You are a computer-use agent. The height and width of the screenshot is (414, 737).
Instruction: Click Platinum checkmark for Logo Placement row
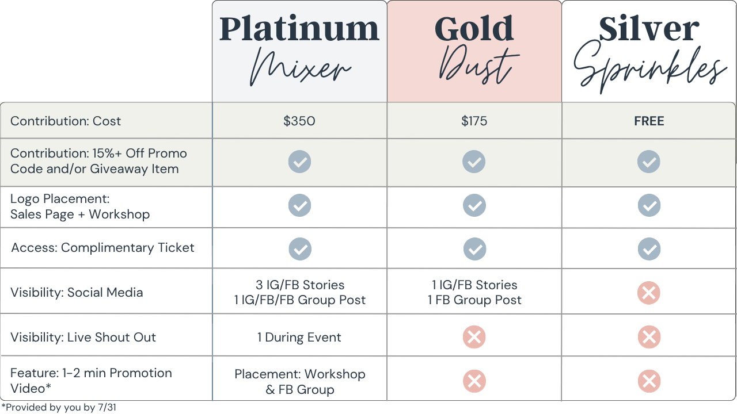(299, 205)
